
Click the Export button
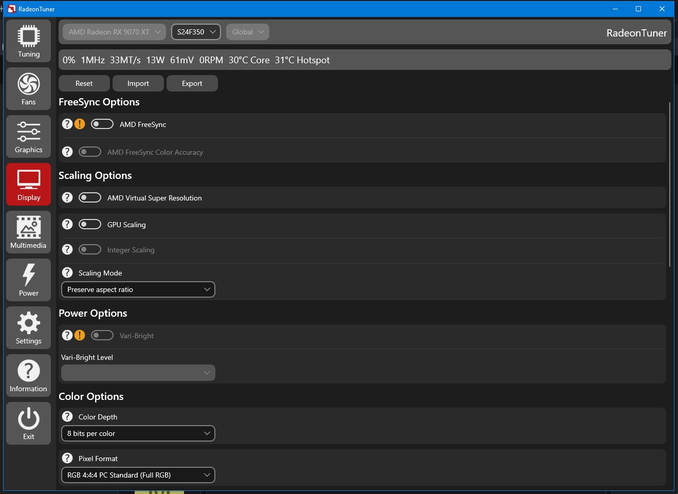(192, 83)
